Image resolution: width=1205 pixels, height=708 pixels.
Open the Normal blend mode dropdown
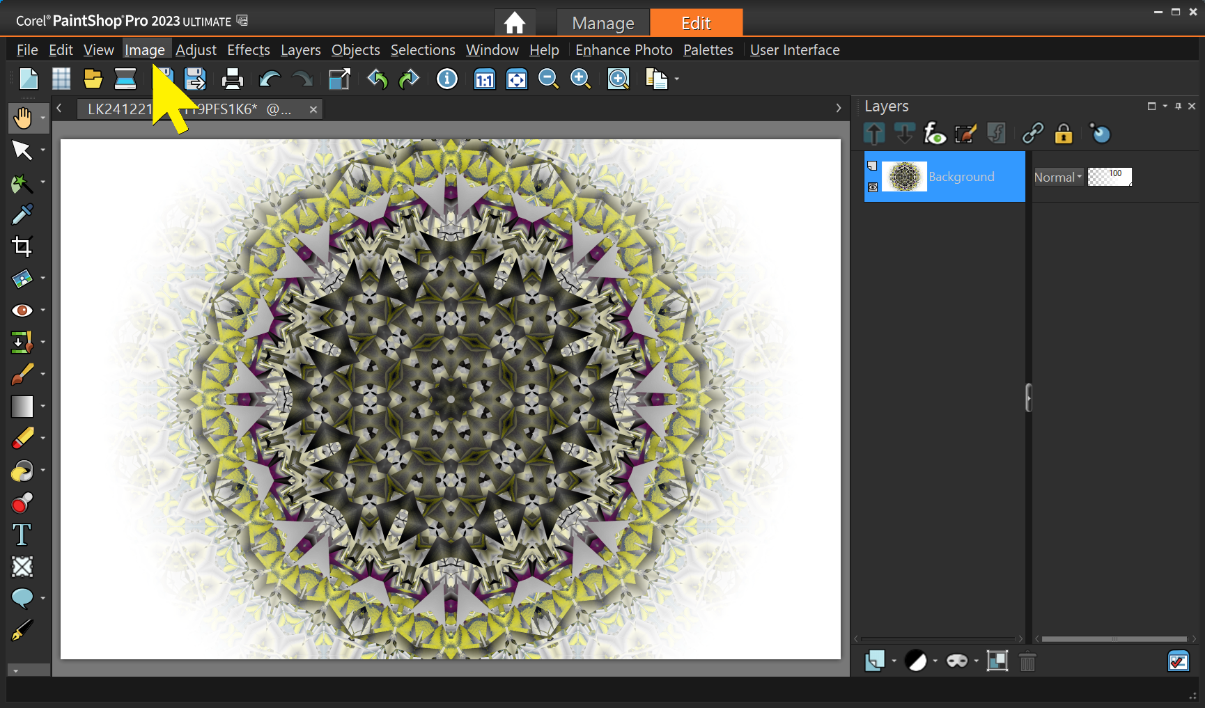tap(1058, 178)
